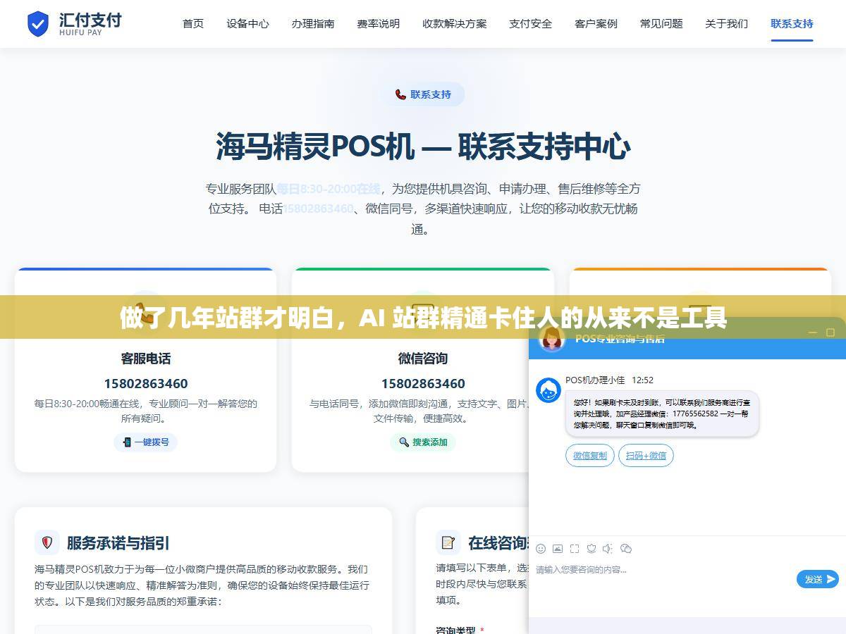
Task: Click the screenshot capture icon in the chat toolbar
Action: point(575,548)
